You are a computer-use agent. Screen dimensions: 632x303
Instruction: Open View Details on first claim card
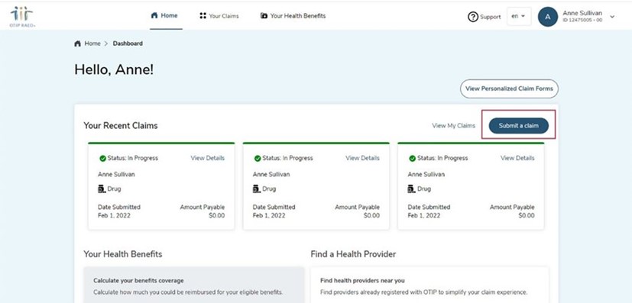pyautogui.click(x=208, y=158)
